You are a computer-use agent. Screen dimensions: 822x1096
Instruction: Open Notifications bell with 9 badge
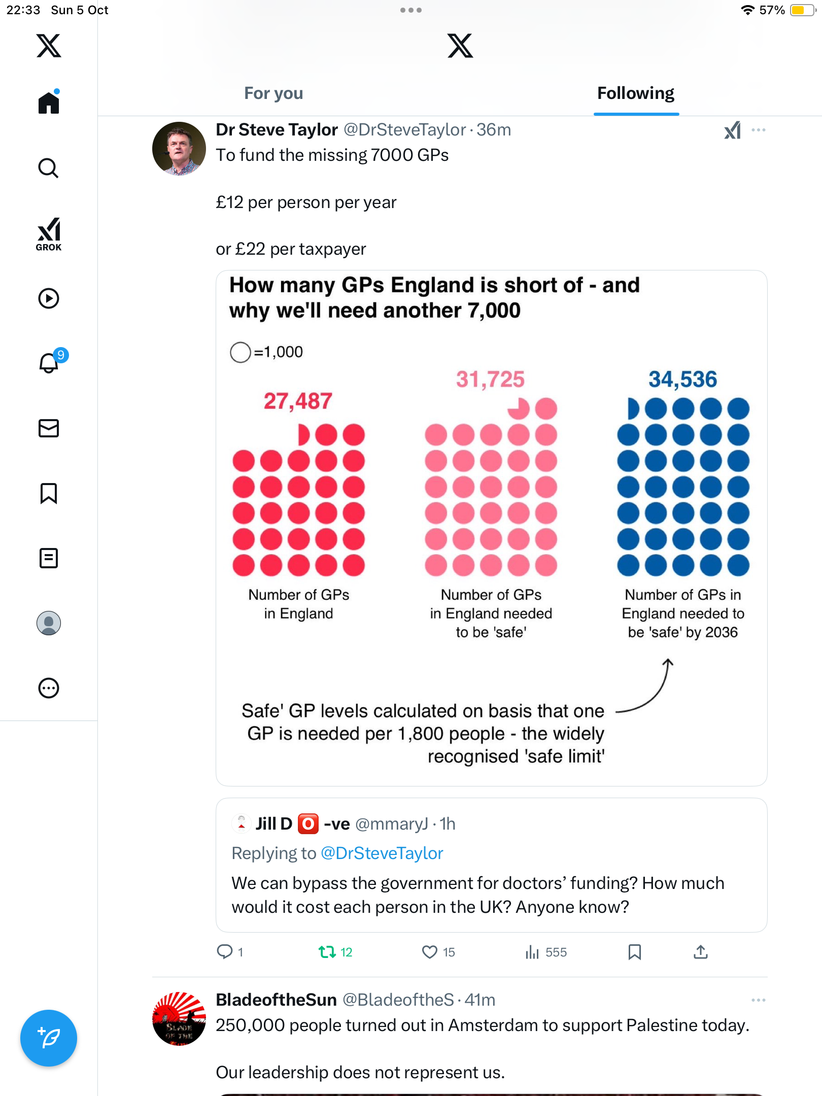pos(49,363)
